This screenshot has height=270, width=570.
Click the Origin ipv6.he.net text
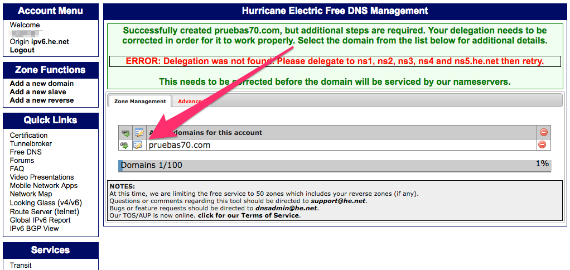(39, 42)
